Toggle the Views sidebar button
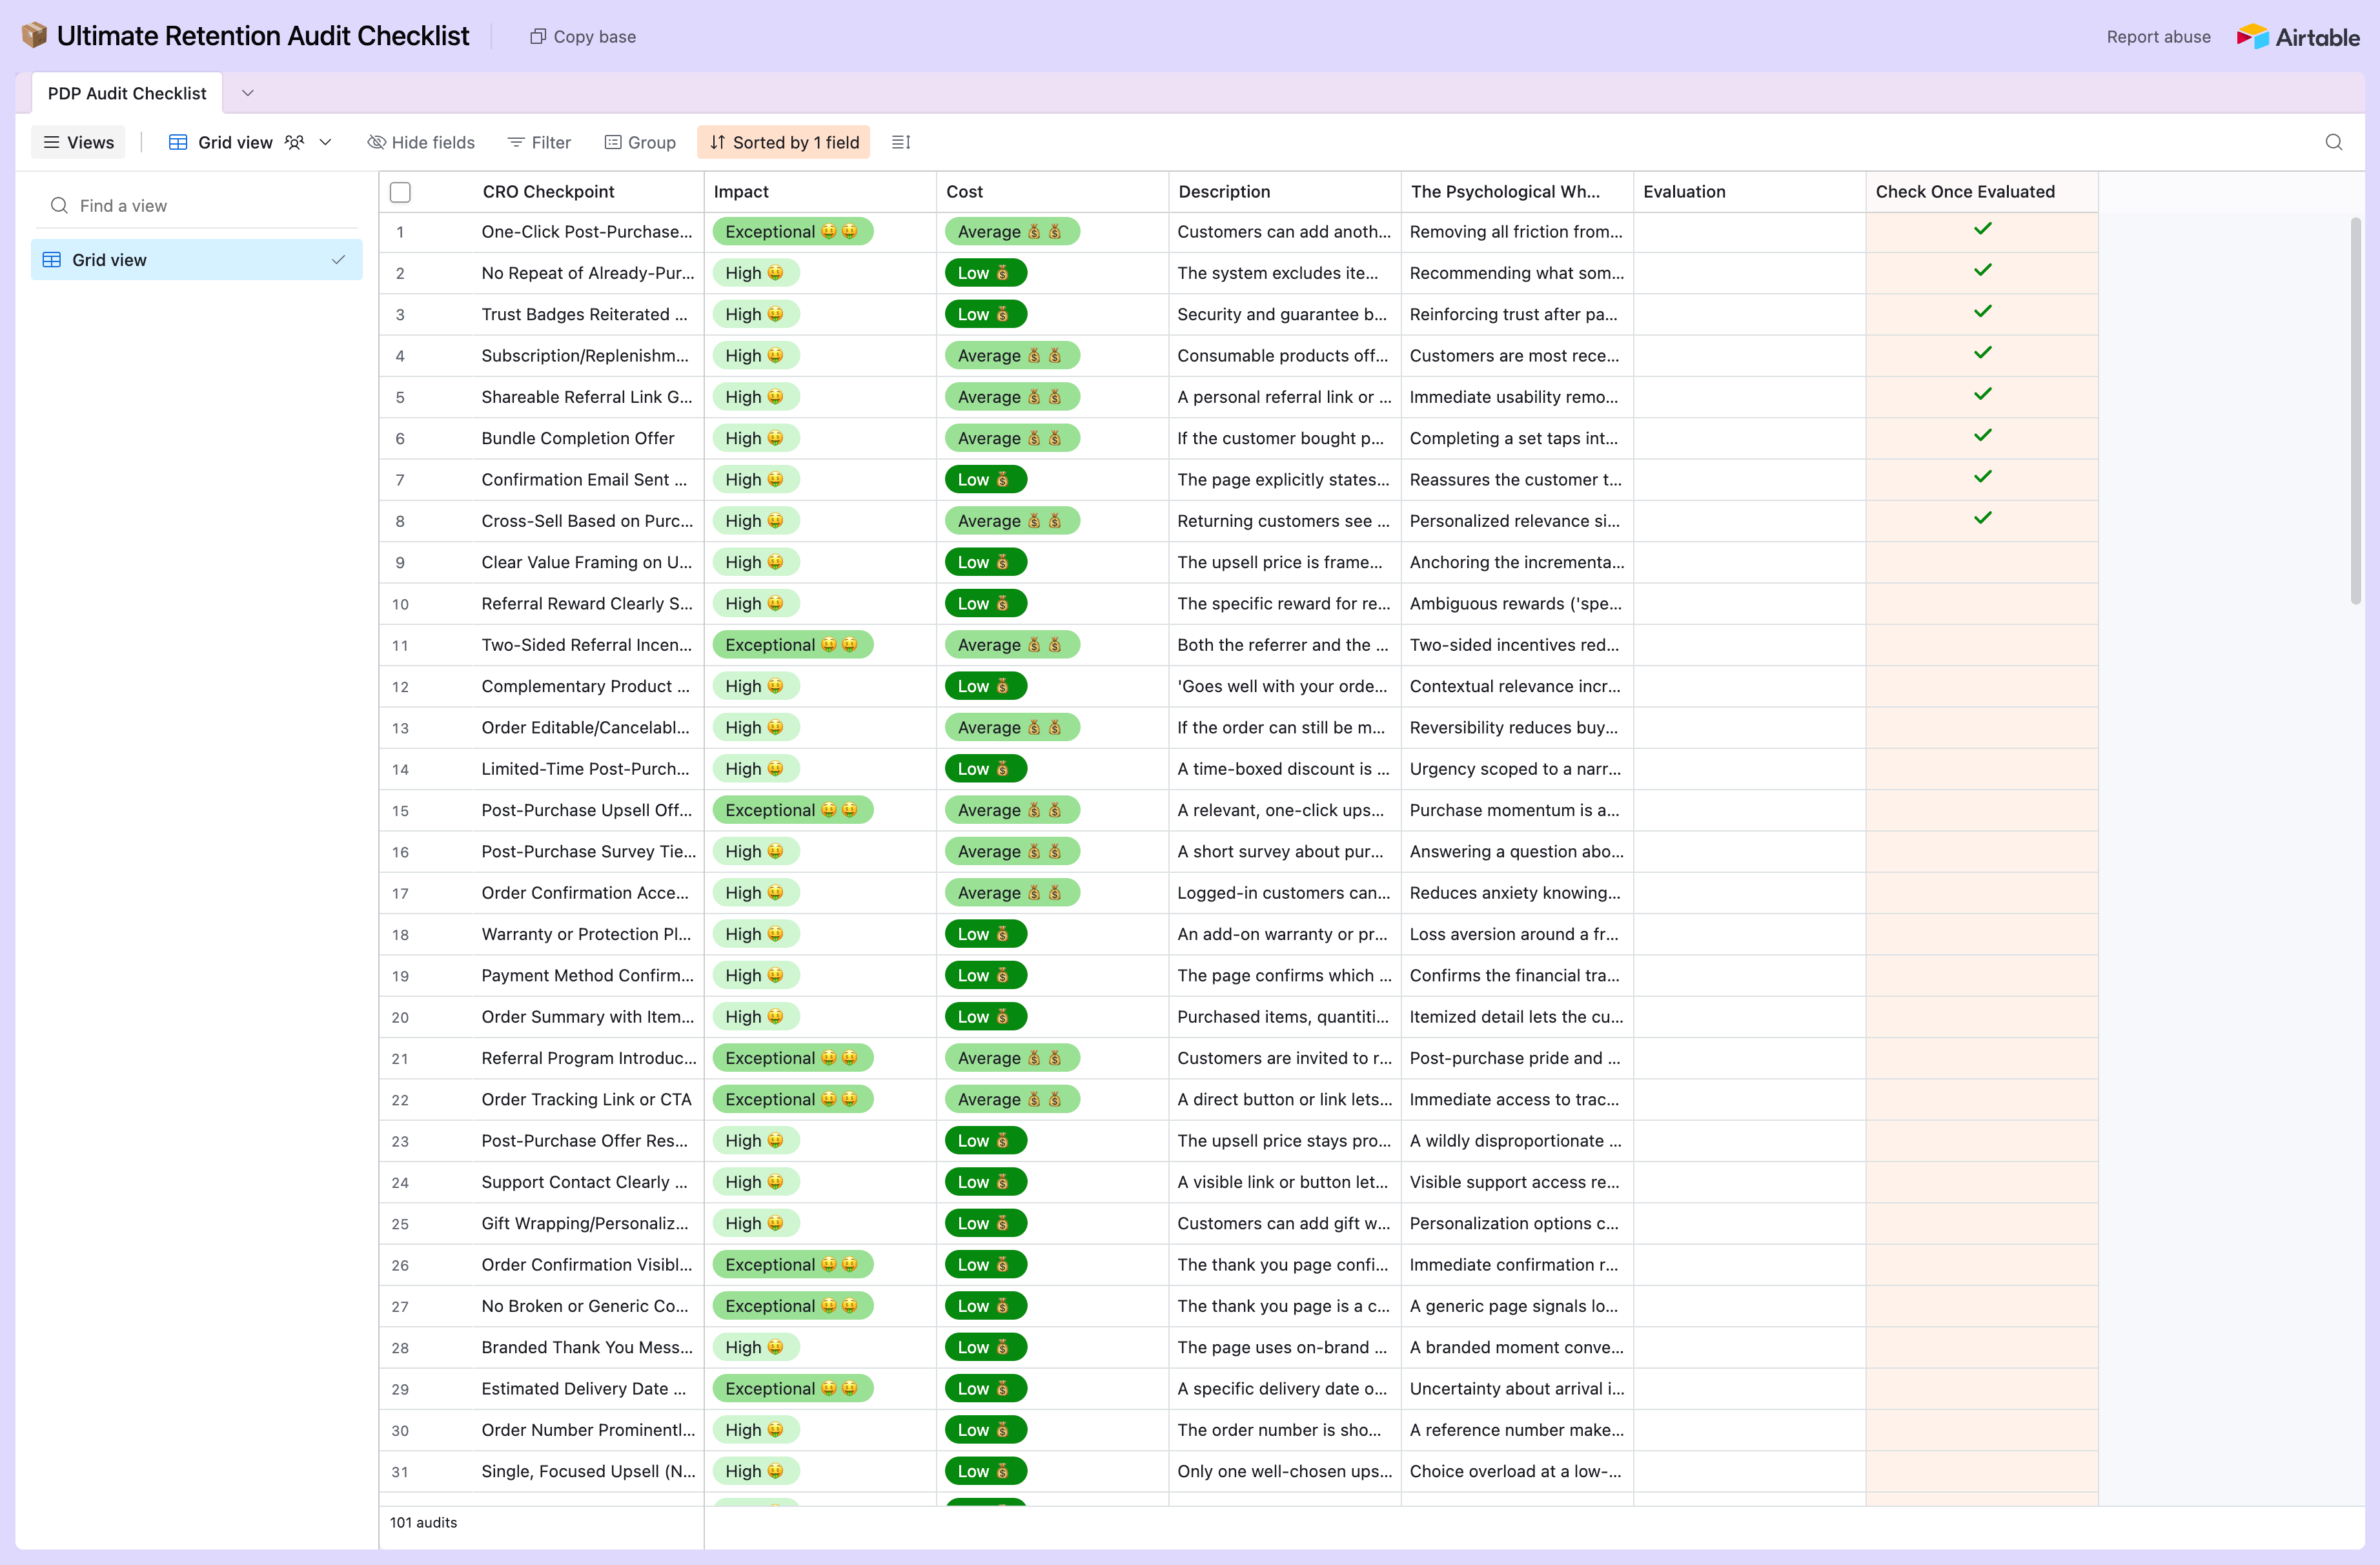The width and height of the screenshot is (2380, 1565). (x=78, y=142)
